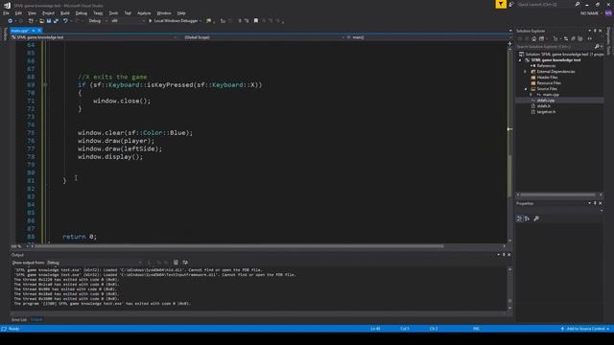Click Solution Explorer Show All Files icon
The height and width of the screenshot is (345, 614).
click(580, 38)
